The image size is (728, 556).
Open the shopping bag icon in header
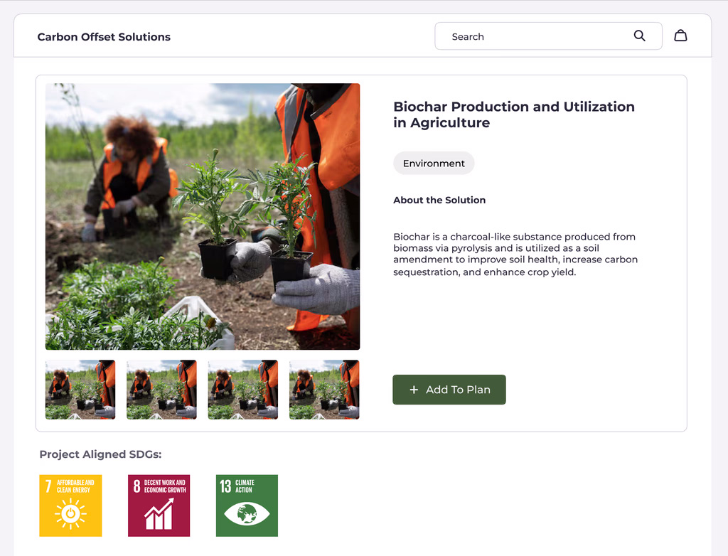680,36
